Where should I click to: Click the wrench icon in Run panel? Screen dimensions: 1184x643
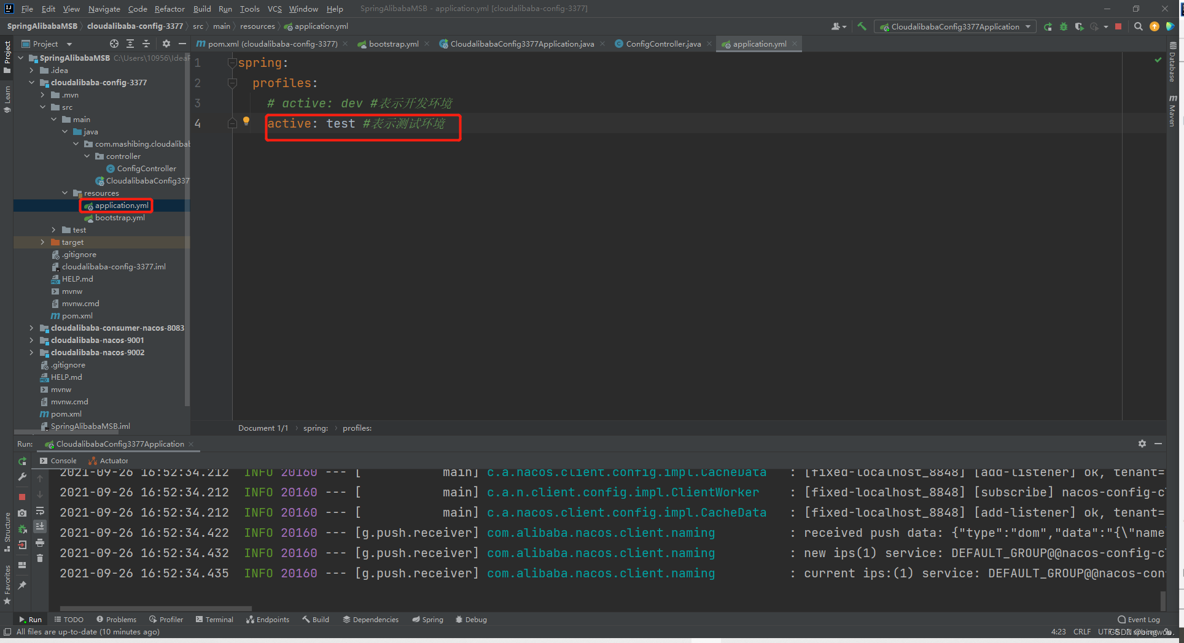(x=22, y=477)
